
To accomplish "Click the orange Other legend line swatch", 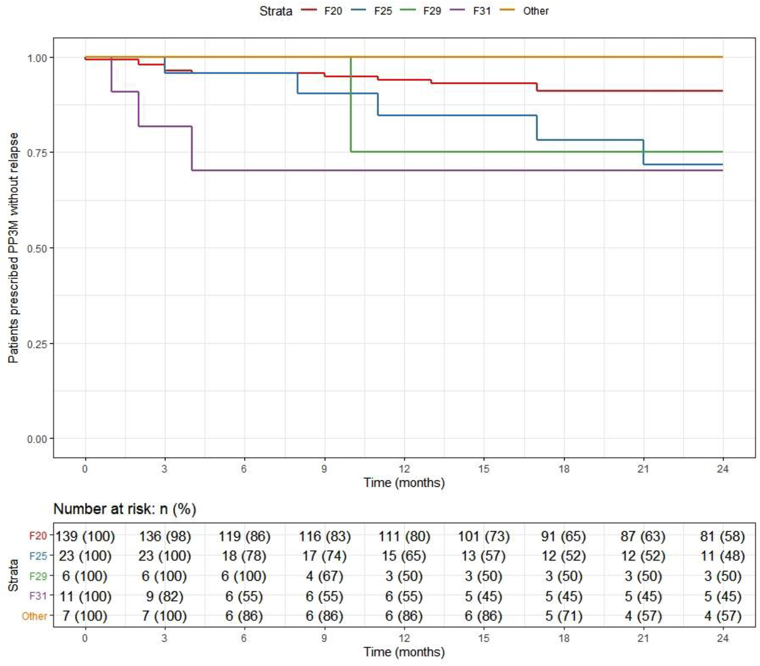I will tap(507, 10).
